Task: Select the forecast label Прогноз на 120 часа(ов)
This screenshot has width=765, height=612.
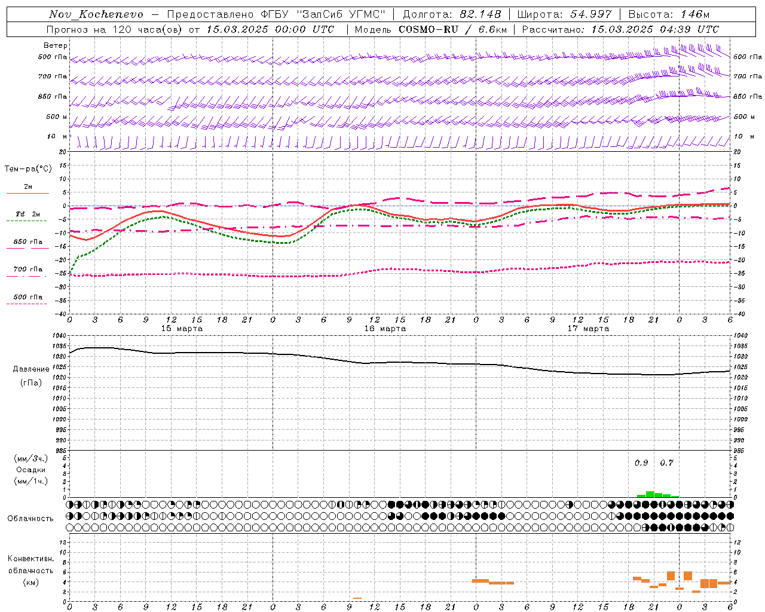Action: (x=115, y=29)
